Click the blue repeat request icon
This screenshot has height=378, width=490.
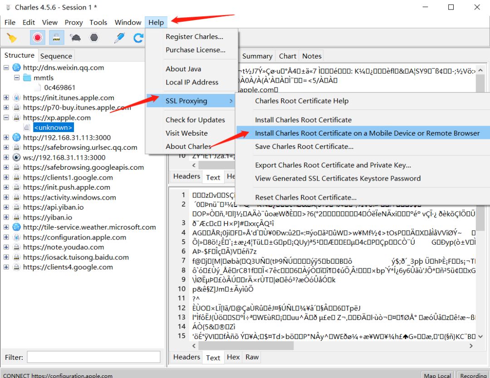pyautogui.click(x=138, y=38)
